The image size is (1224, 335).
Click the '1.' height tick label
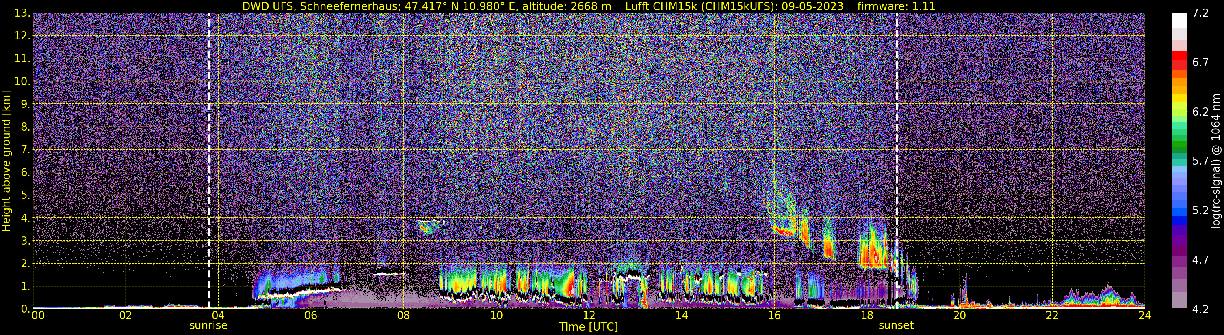tap(25, 286)
